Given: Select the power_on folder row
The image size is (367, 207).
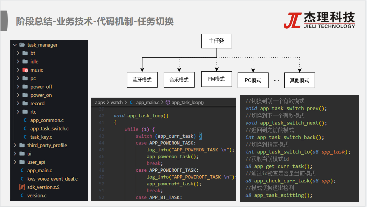Looking at the screenshot, I should pyautogui.click(x=49, y=95).
